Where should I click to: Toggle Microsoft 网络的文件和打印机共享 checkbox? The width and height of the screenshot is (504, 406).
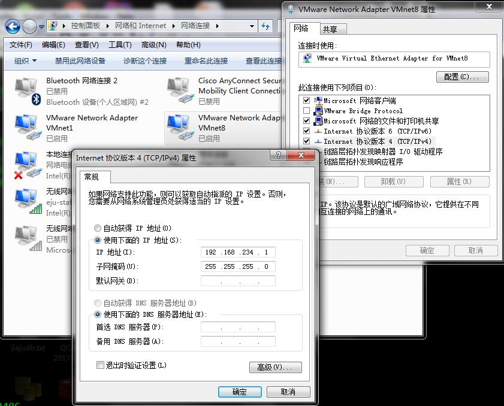click(x=306, y=121)
